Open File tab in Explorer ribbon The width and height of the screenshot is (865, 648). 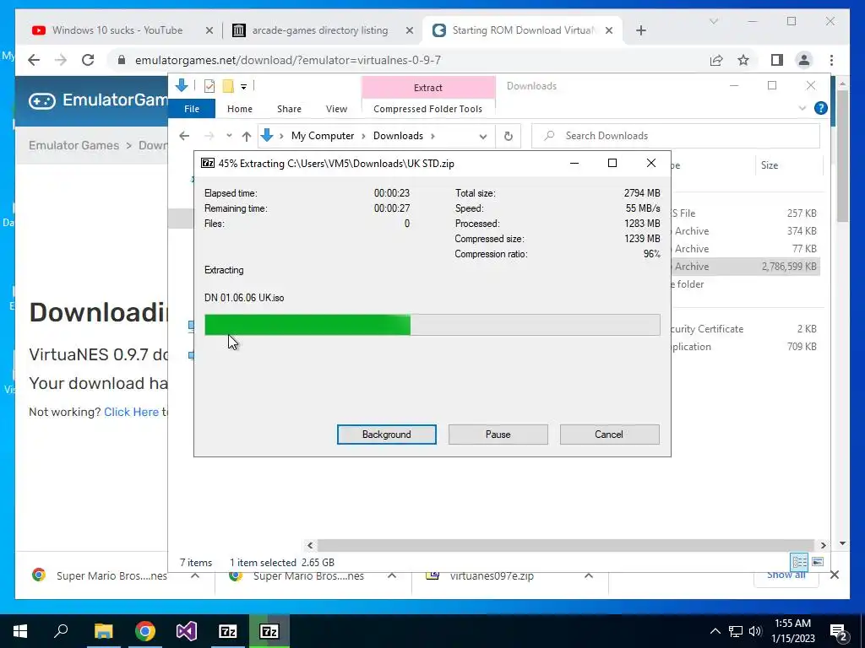coord(192,109)
